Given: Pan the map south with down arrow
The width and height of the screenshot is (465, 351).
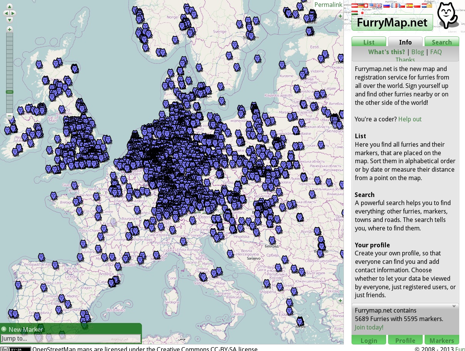Looking at the screenshot, I should click(10, 20).
